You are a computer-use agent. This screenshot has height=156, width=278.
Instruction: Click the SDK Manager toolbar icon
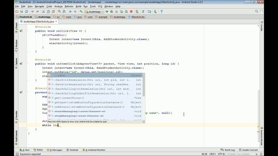156,12
